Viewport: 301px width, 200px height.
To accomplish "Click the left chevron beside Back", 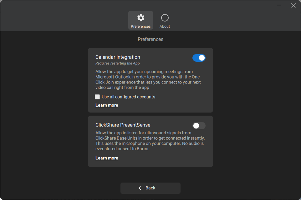I will (x=140, y=188).
